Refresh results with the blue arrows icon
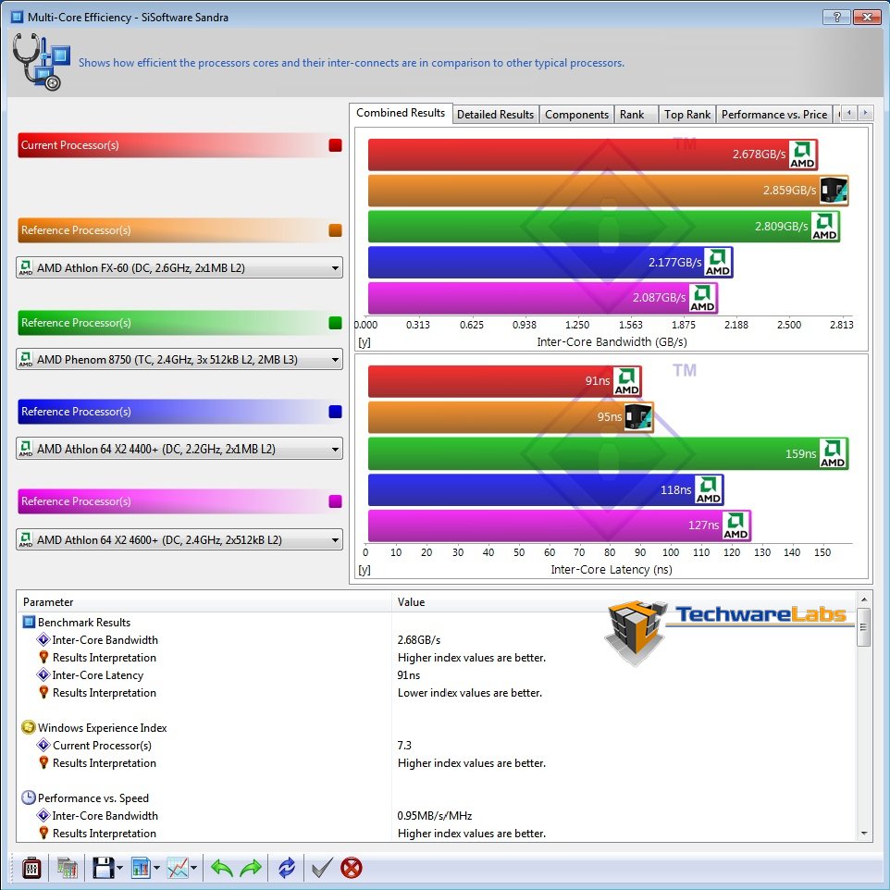 point(287,868)
